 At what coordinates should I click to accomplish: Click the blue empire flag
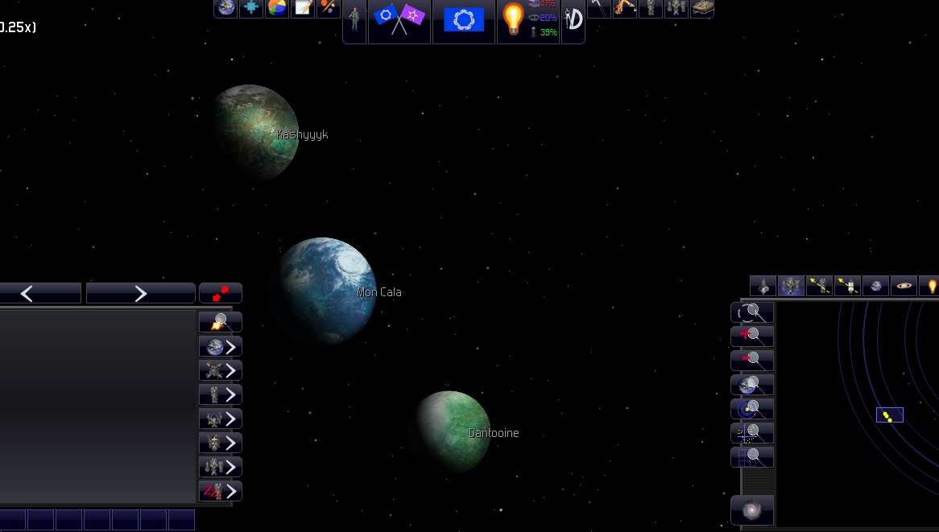464,20
